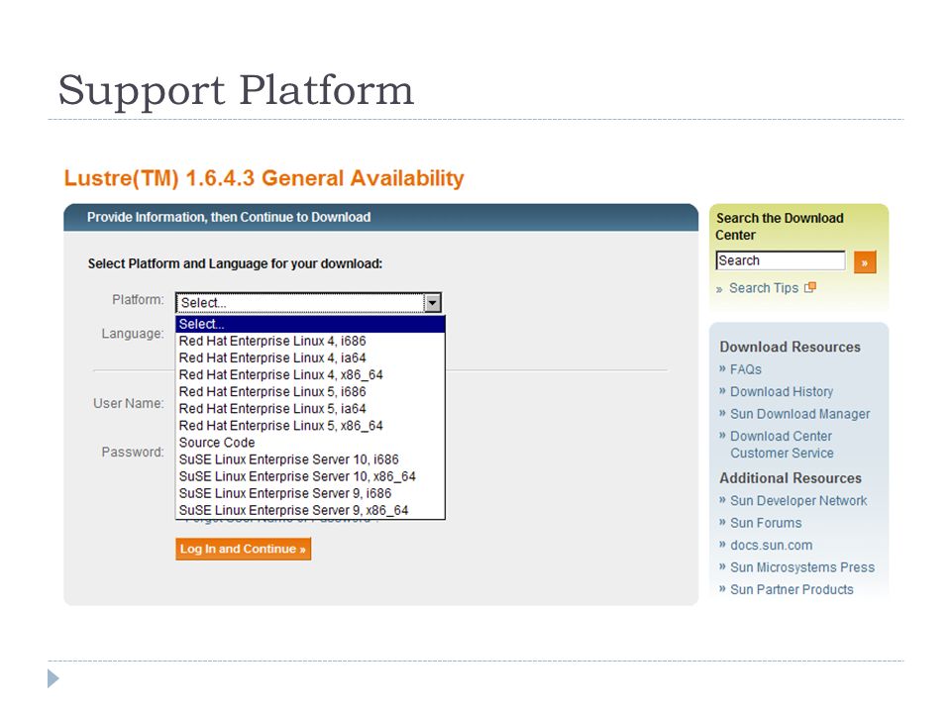This screenshot has height=713, width=951.
Task: Select Red Hat Enterprise Linux 5, x86_64
Action: pos(310,426)
